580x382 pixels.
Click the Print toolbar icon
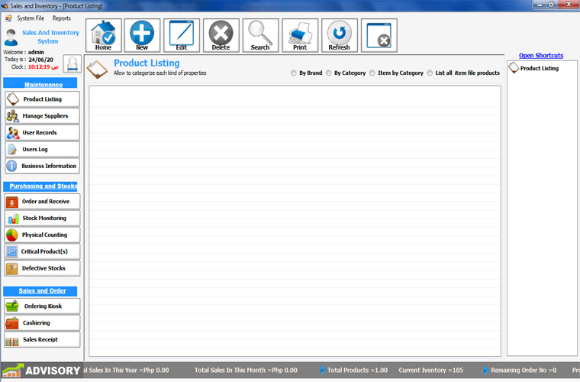(300, 35)
